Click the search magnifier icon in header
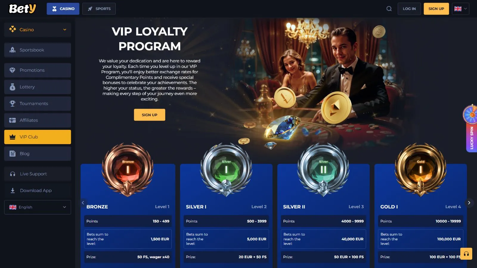Screen dimensions: 477x268 pyautogui.click(x=389, y=9)
